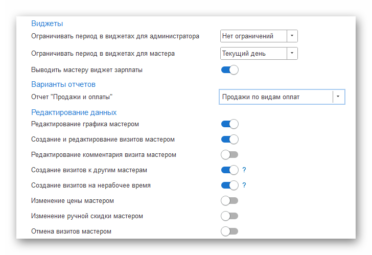The height and width of the screenshot is (255, 372).
Task: Expand master widget period dropdown arrow
Action: 291,53
